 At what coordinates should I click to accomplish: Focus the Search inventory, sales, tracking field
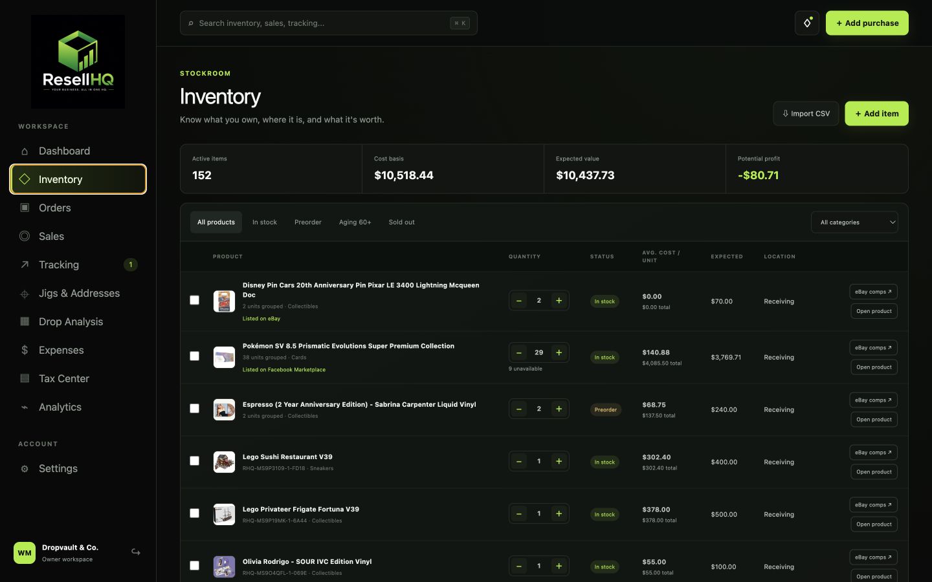(329, 23)
